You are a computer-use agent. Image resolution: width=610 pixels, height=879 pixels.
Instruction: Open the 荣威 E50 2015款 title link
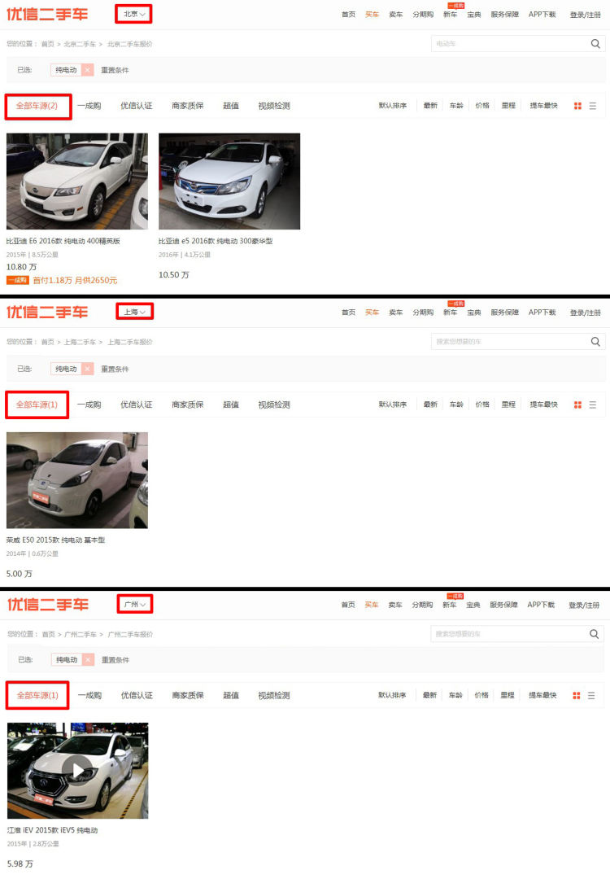(55, 540)
